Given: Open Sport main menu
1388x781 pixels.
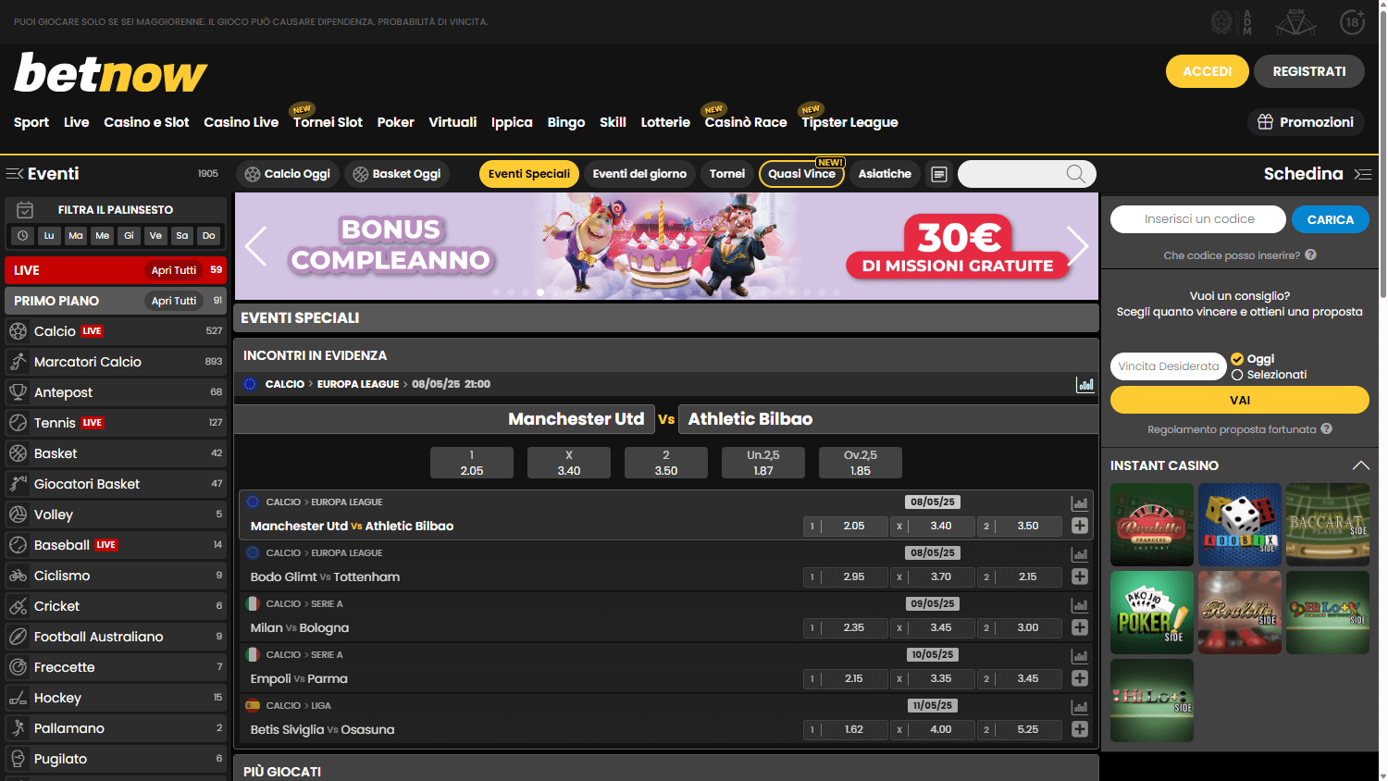Looking at the screenshot, I should (x=31, y=122).
